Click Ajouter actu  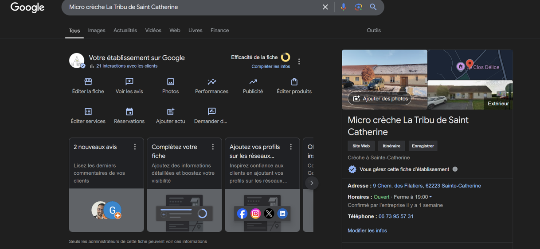pos(170,116)
